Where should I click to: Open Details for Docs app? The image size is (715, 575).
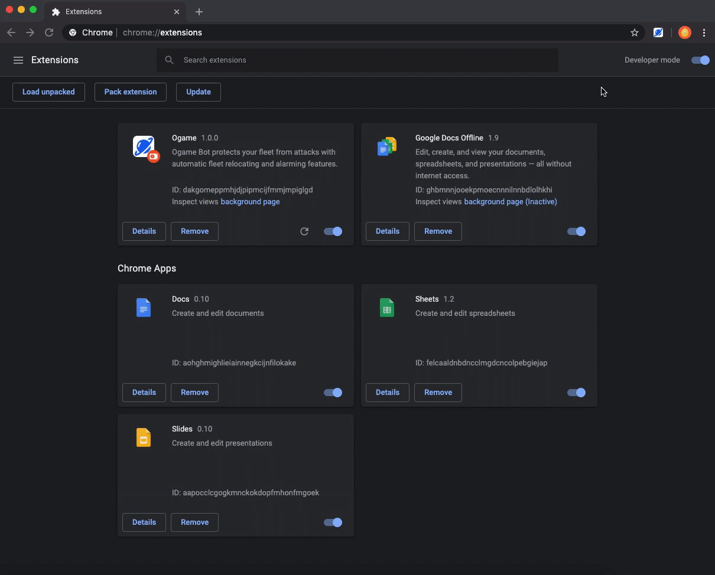pos(144,393)
